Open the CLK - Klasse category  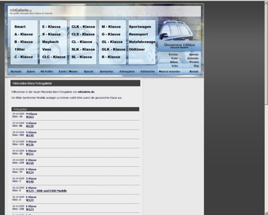(83, 27)
